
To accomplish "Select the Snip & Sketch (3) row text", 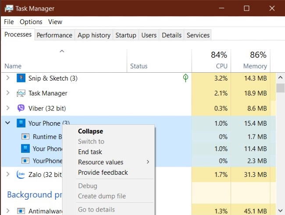I will point(53,78).
